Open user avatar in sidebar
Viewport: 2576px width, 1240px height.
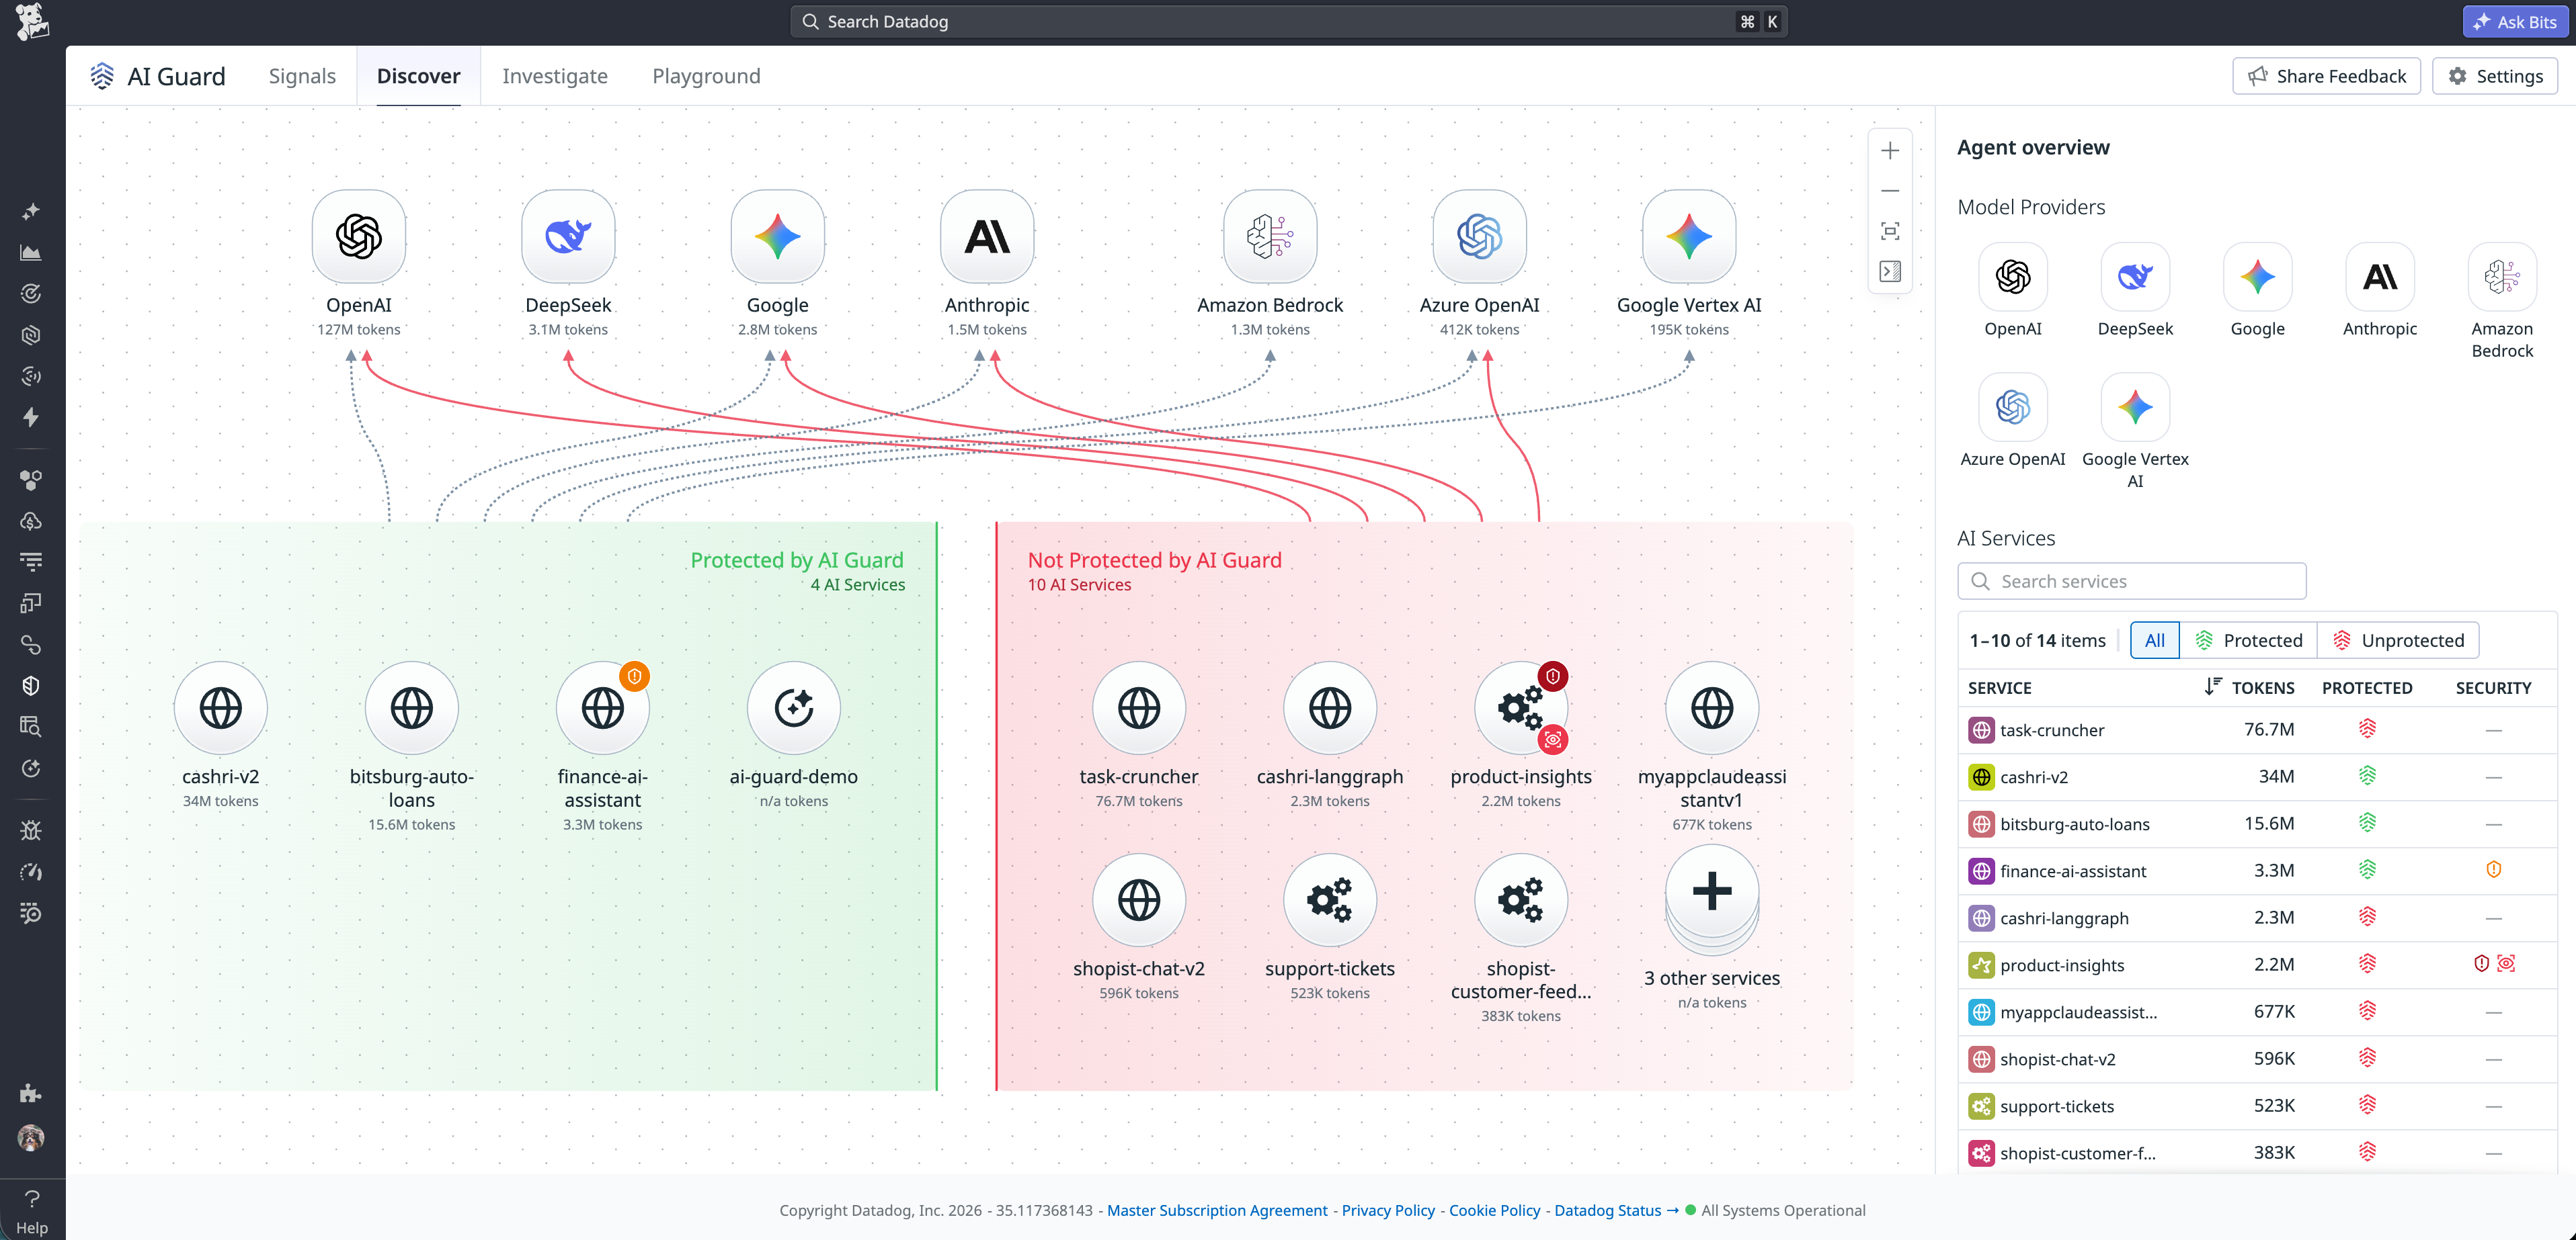tap(31, 1137)
